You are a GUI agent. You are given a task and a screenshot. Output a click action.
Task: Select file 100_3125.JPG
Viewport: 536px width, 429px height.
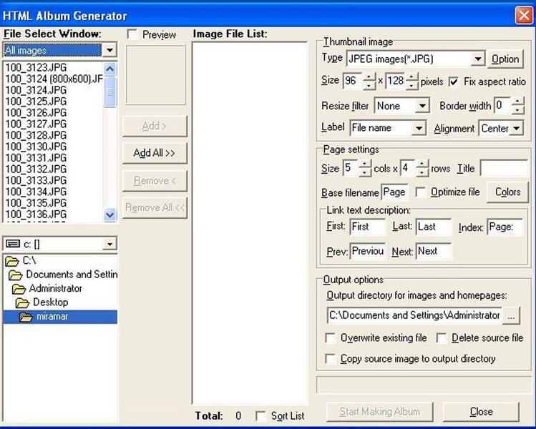[36, 102]
